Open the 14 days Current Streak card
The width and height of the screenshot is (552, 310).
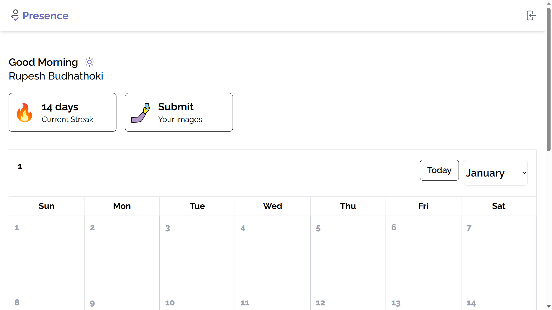coord(62,112)
